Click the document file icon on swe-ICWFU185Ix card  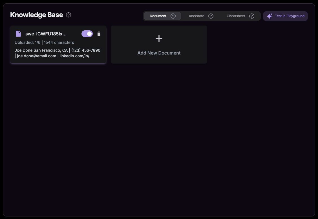[18, 33]
